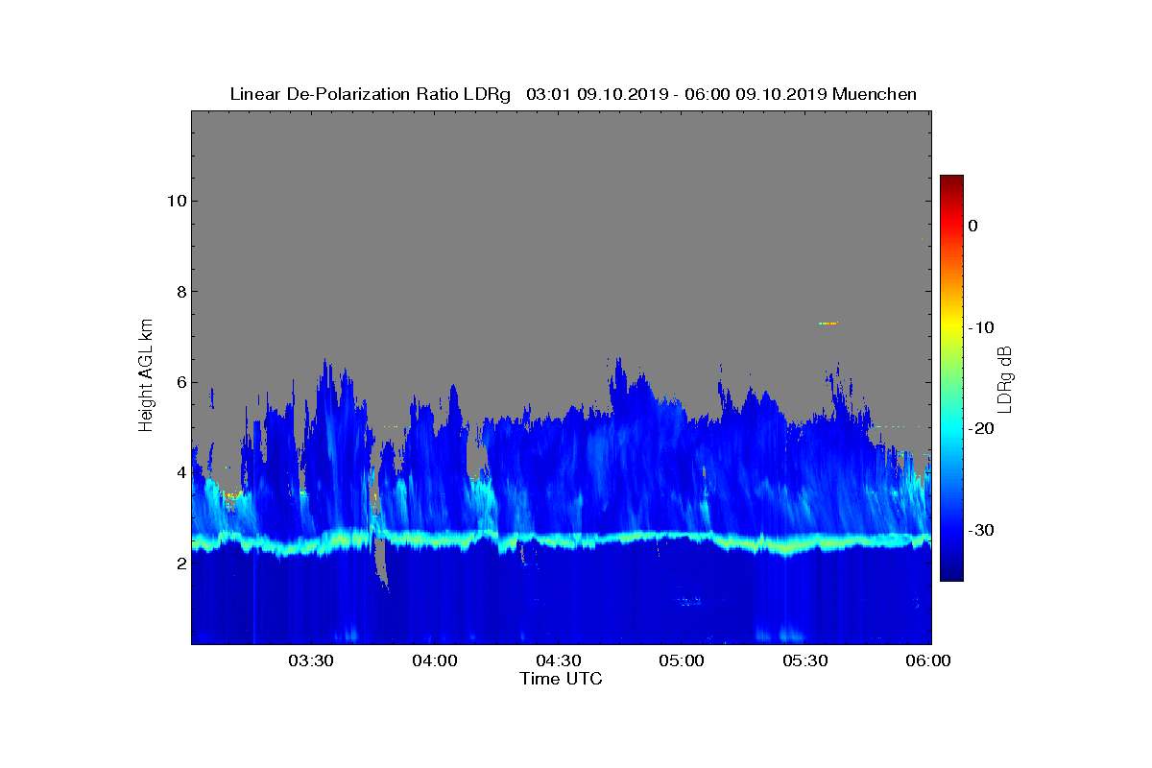Click the 'Time UTC' axis label
This screenshot has width=1152, height=768.
point(562,679)
